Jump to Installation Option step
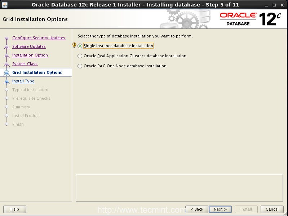288x216 pixels. [x=30, y=55]
